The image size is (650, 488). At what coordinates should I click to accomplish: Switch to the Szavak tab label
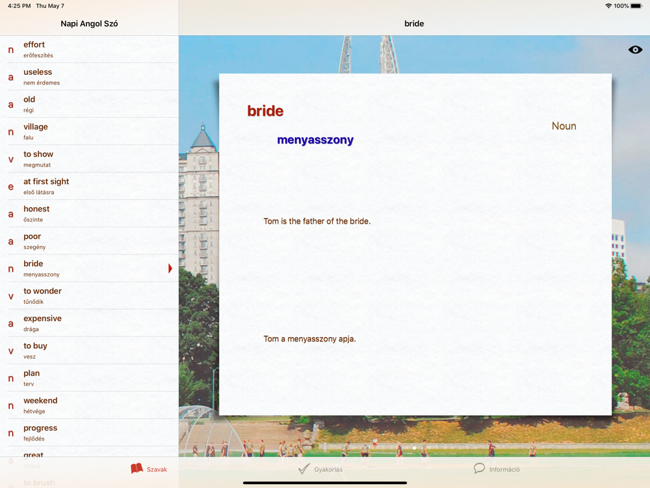coord(157,469)
